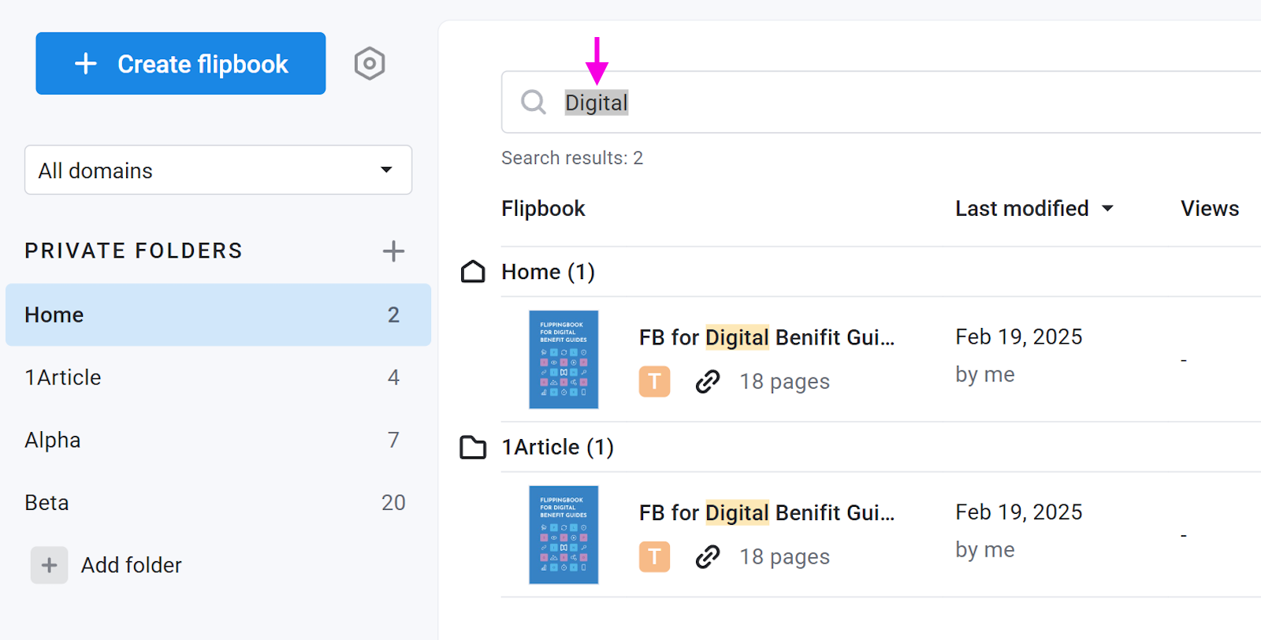The height and width of the screenshot is (640, 1261).
Task: Toggle sort arrow beside Last modified
Action: click(1107, 209)
